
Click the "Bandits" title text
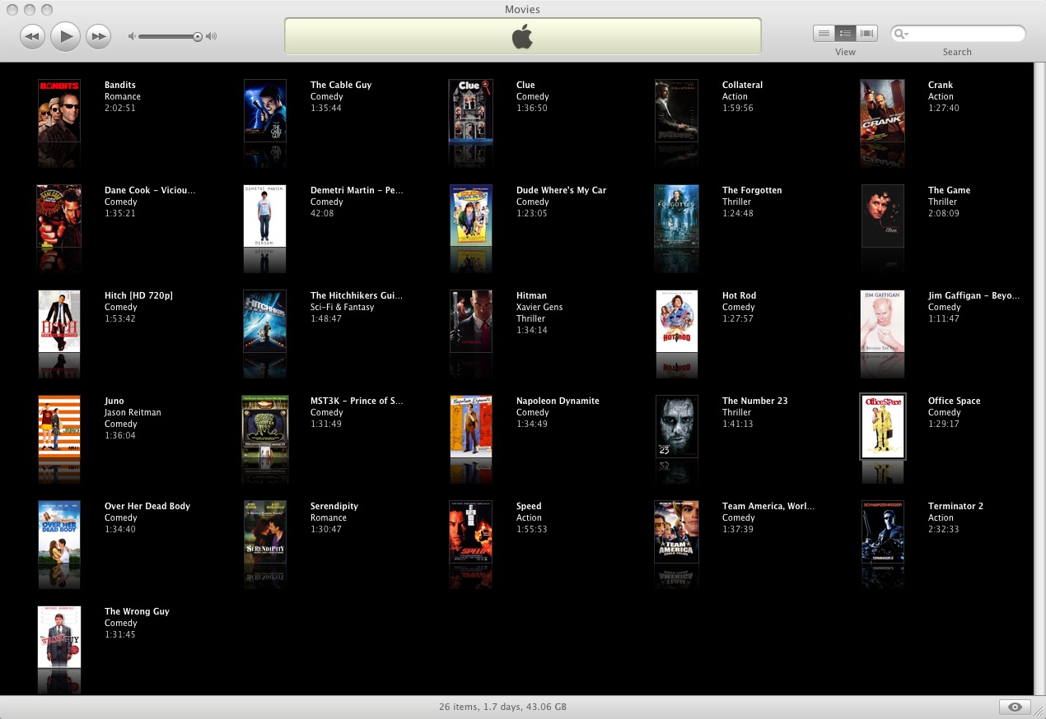(x=120, y=85)
